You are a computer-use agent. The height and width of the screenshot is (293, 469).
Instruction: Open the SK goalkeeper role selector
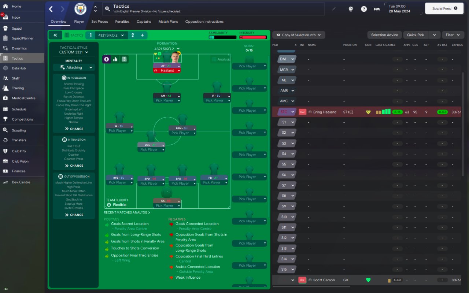[x=167, y=201]
